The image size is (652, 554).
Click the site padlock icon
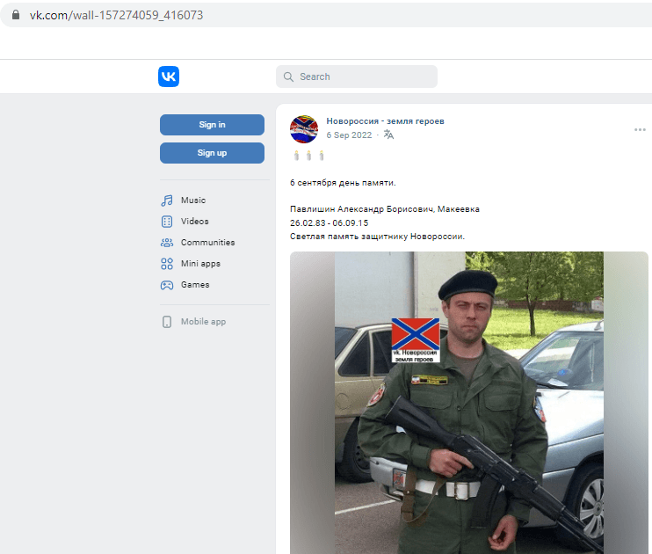(x=16, y=15)
